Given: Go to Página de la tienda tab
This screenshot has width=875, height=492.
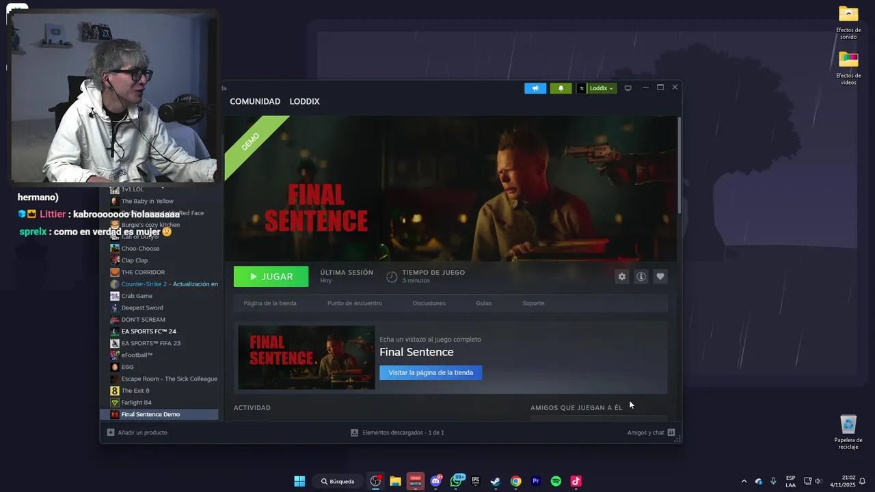Looking at the screenshot, I should [270, 303].
